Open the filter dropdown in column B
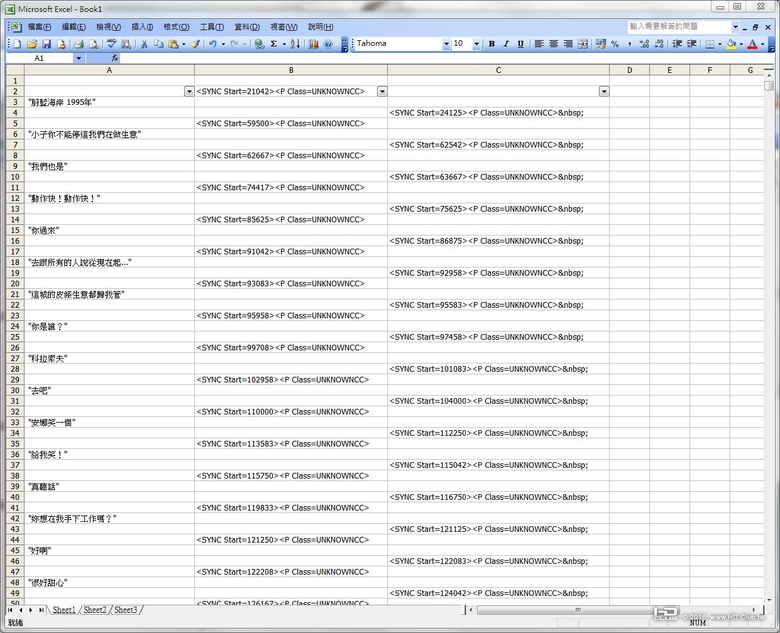 382,92
